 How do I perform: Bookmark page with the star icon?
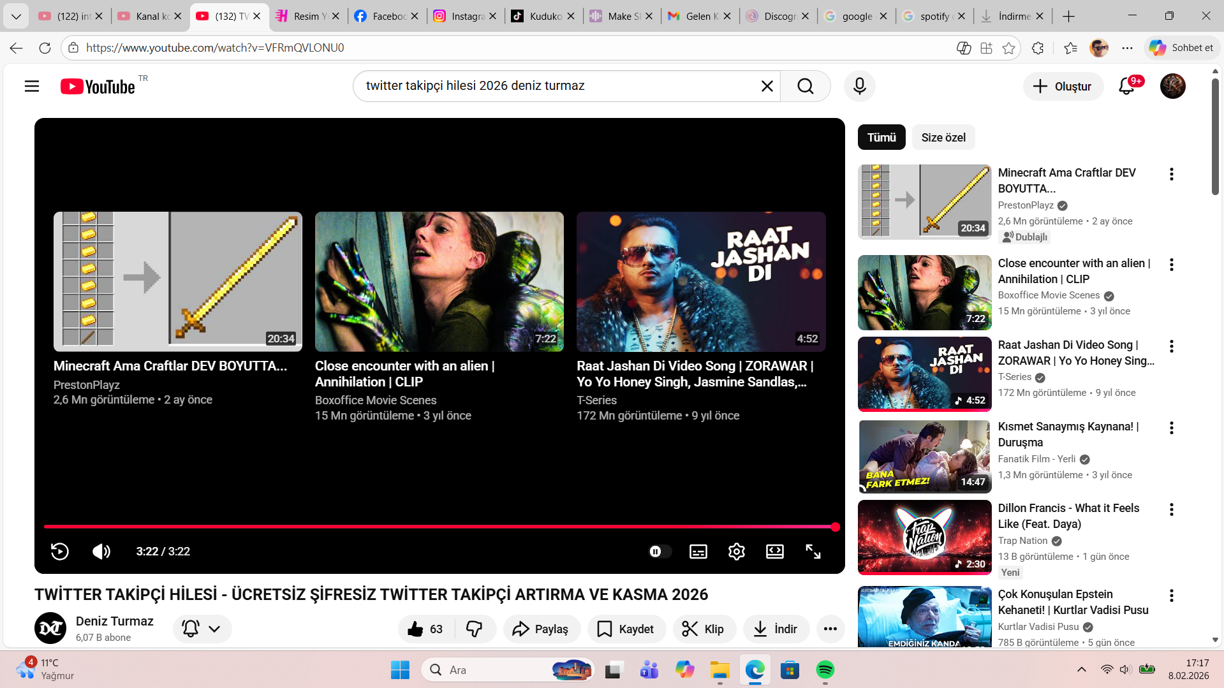pos(1008,48)
